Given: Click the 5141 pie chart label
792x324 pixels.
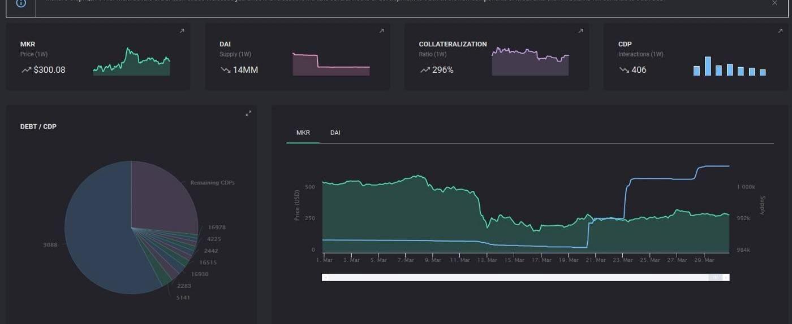Looking at the screenshot, I should click(183, 297).
